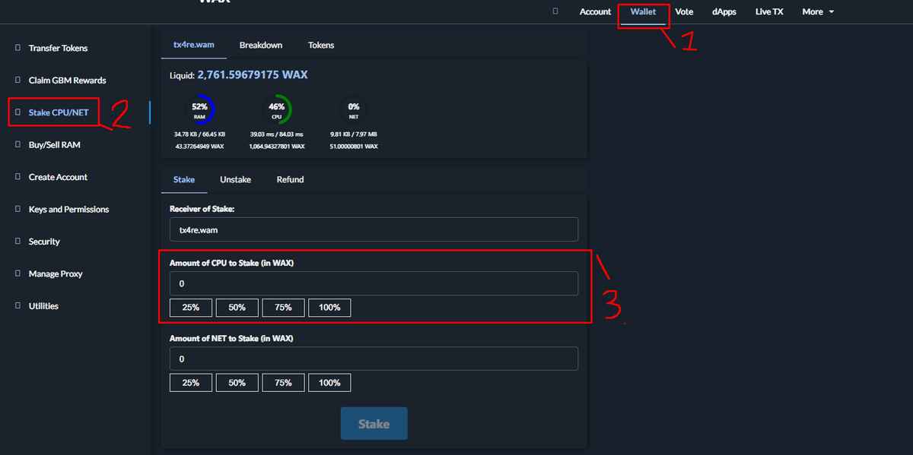Click the RAM value 43.37264949 WAX
Image resolution: width=913 pixels, height=455 pixels.
pos(199,146)
